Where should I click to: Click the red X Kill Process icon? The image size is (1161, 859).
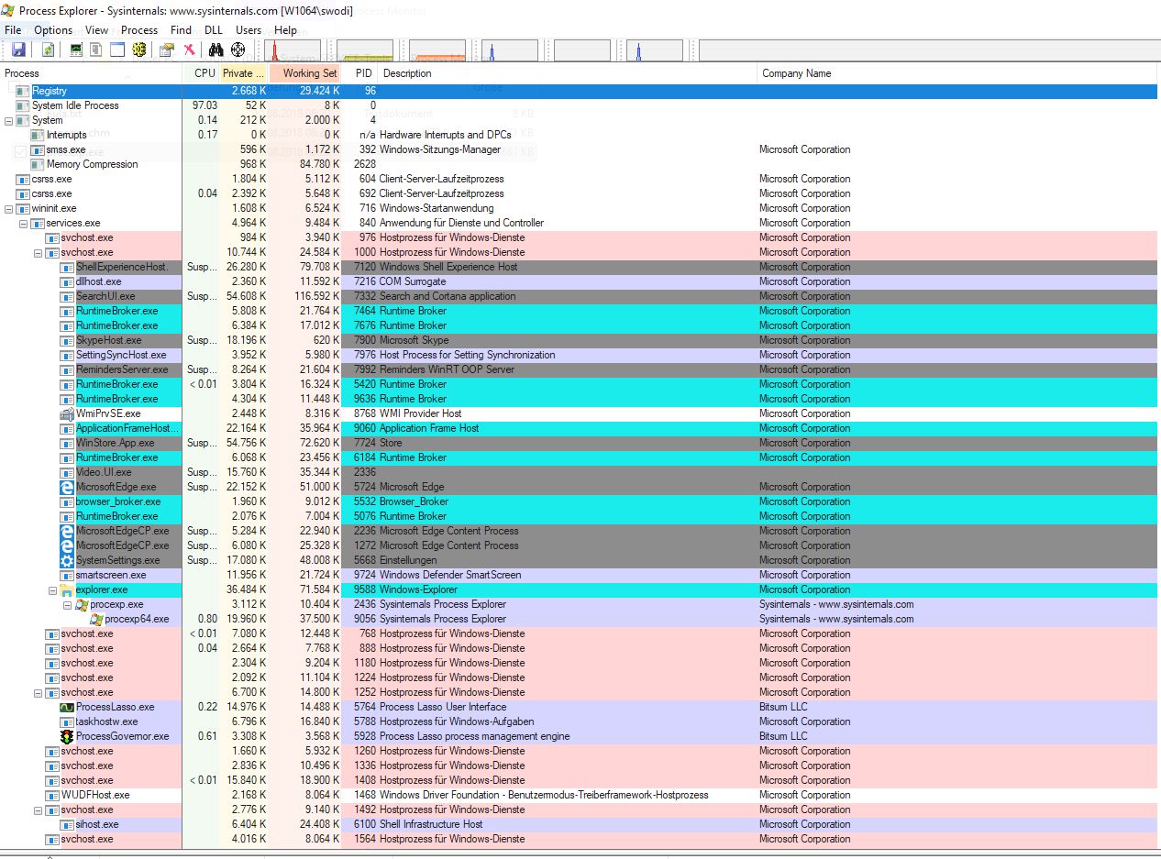(x=188, y=50)
